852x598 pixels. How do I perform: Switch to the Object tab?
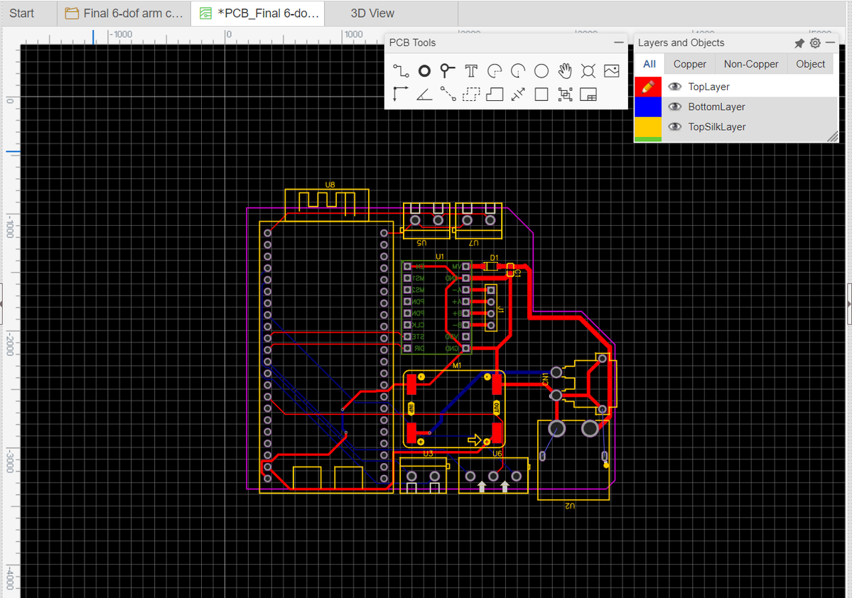click(810, 64)
